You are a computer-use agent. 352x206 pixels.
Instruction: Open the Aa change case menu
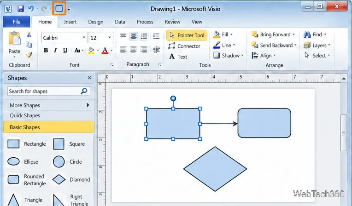pos(79,50)
